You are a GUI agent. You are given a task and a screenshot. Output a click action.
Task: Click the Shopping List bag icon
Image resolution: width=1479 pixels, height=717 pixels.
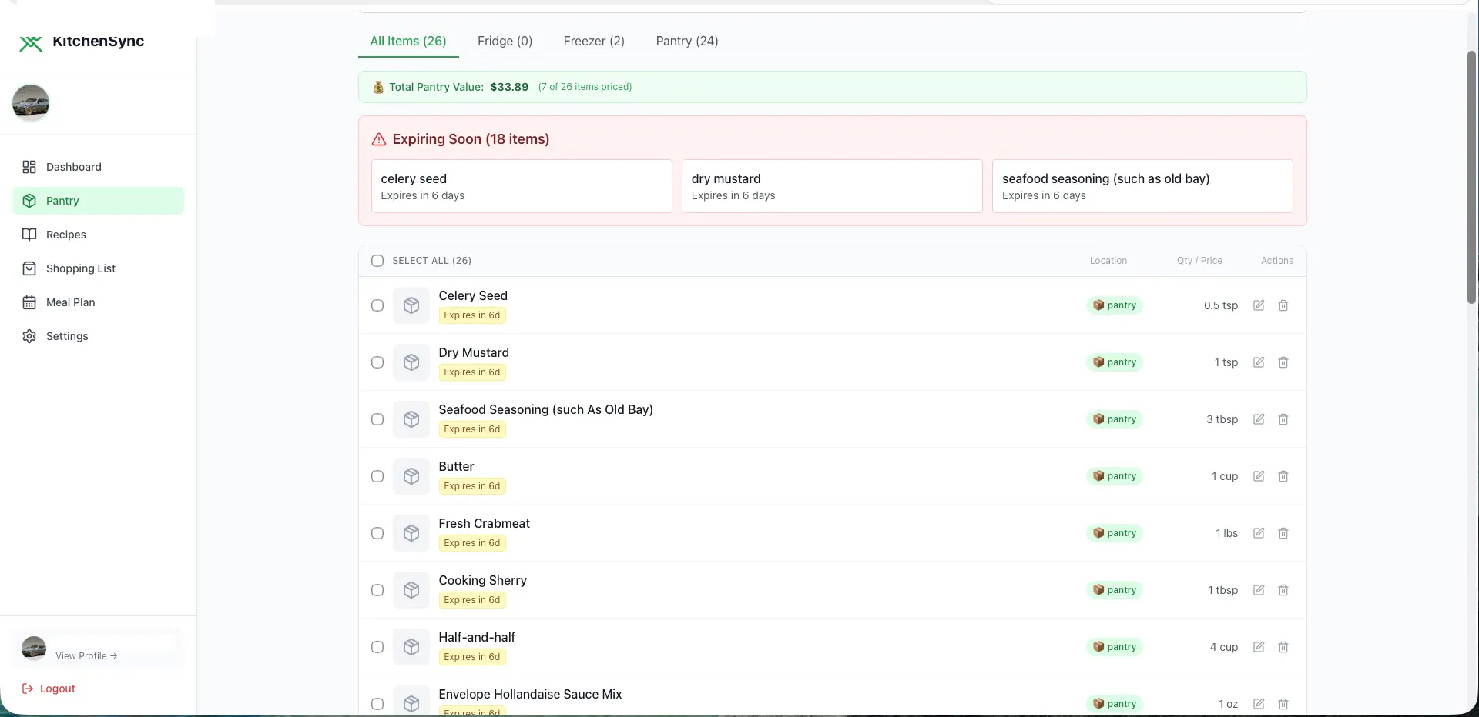point(29,268)
